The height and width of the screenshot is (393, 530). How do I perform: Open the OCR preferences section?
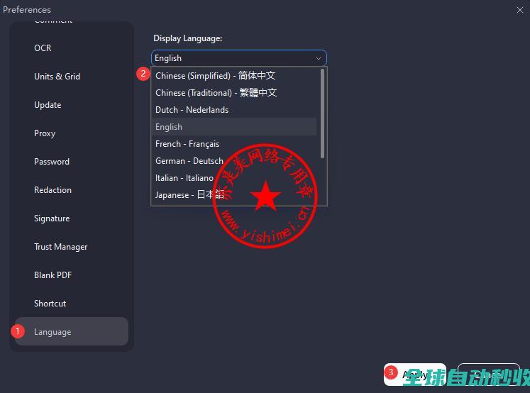click(43, 48)
